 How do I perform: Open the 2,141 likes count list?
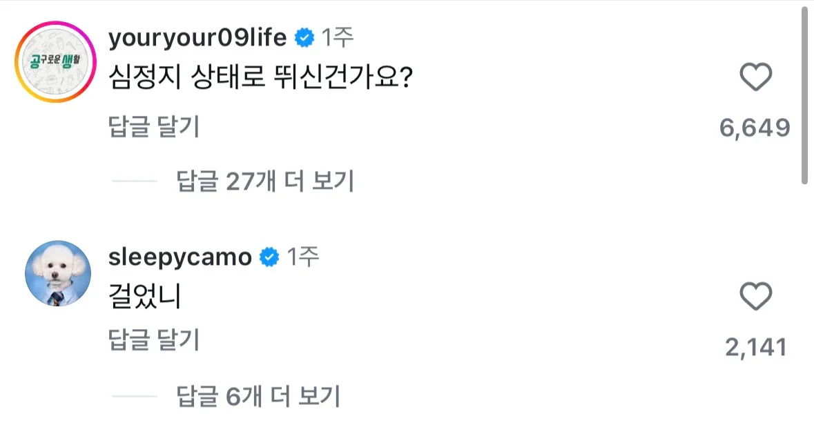click(x=756, y=347)
